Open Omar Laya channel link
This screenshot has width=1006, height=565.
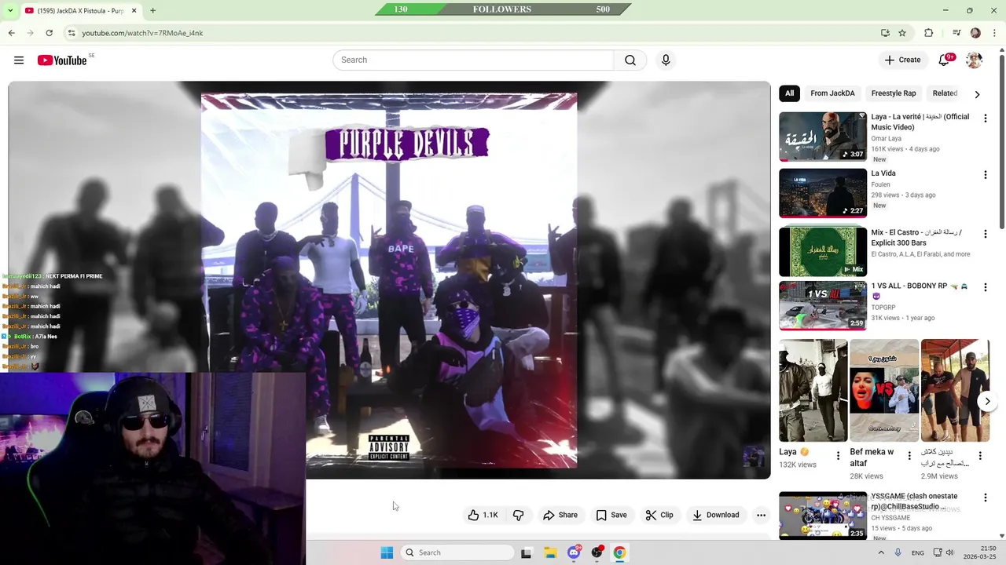[x=886, y=139]
